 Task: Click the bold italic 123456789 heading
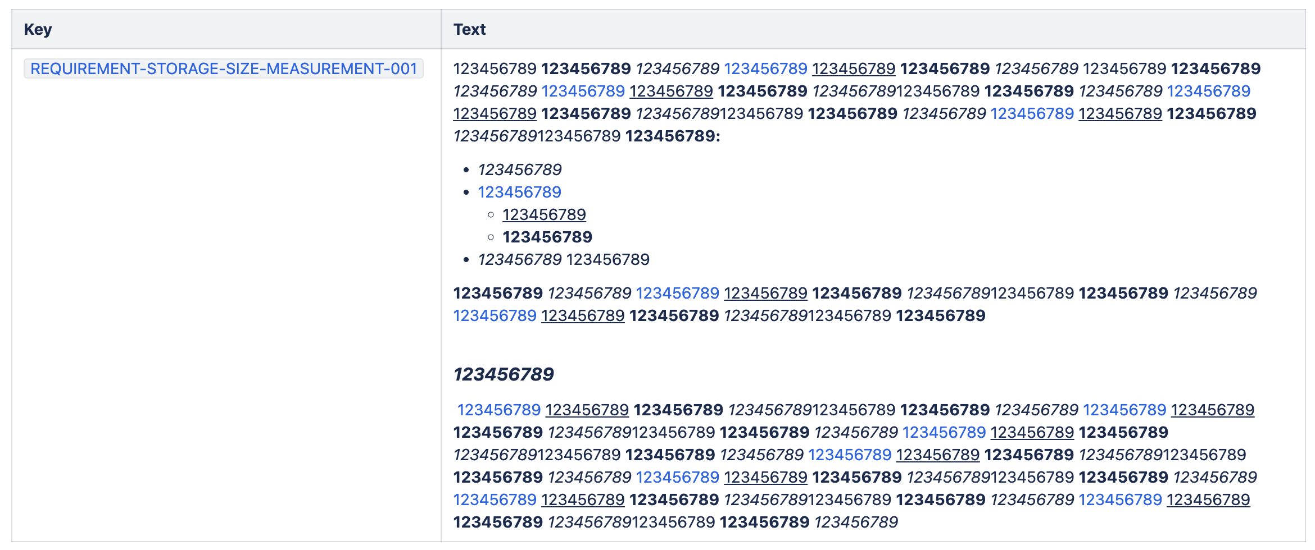click(504, 374)
